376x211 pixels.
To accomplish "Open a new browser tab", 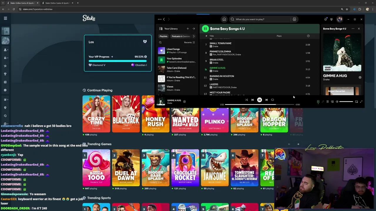I will coord(78,3).
